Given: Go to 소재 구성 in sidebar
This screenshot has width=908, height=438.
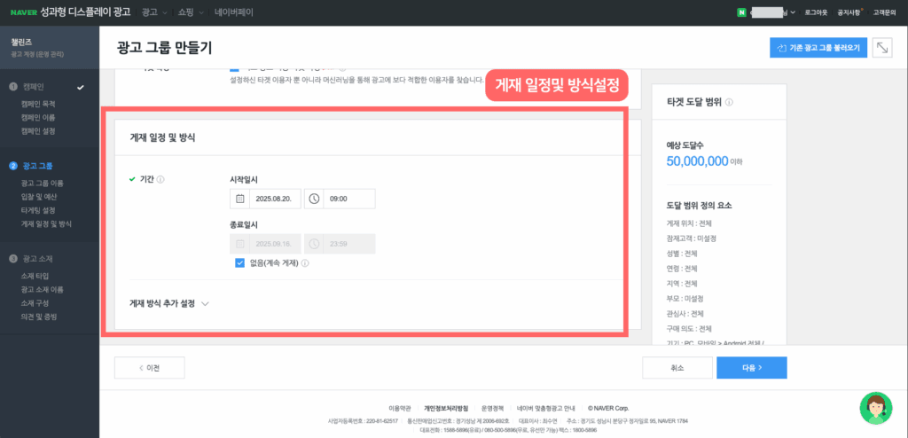Looking at the screenshot, I should coord(35,303).
